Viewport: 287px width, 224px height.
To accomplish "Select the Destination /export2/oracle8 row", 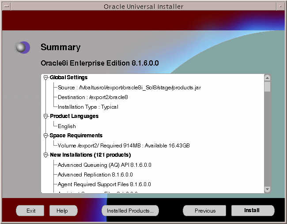I will tap(93, 97).
